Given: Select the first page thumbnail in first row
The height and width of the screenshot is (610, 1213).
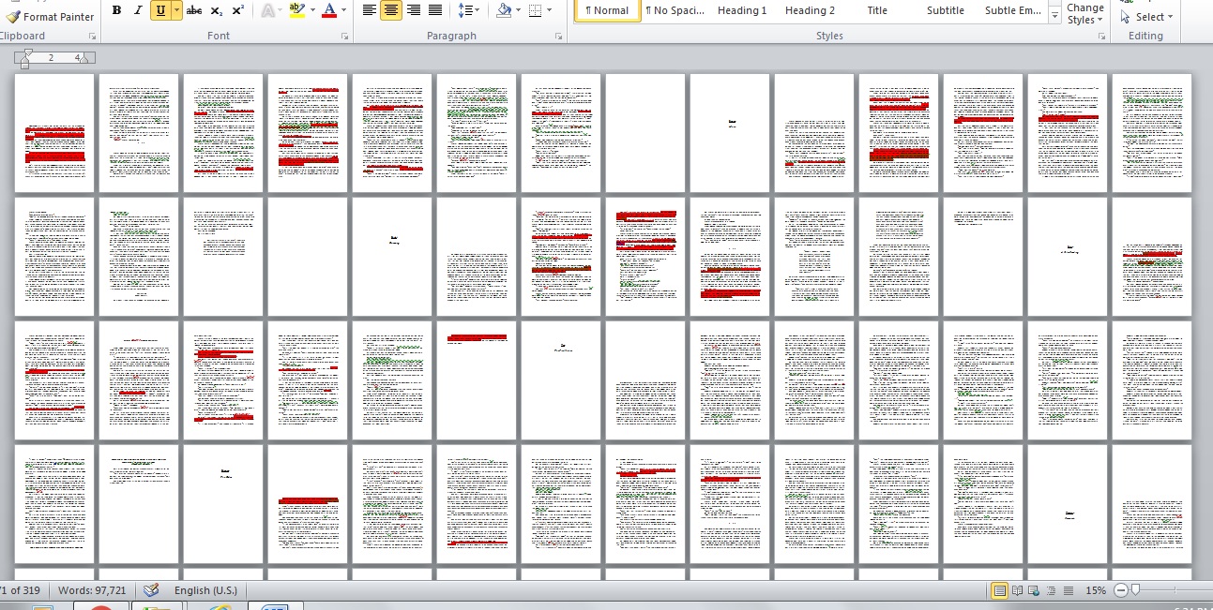Looking at the screenshot, I should 54,133.
